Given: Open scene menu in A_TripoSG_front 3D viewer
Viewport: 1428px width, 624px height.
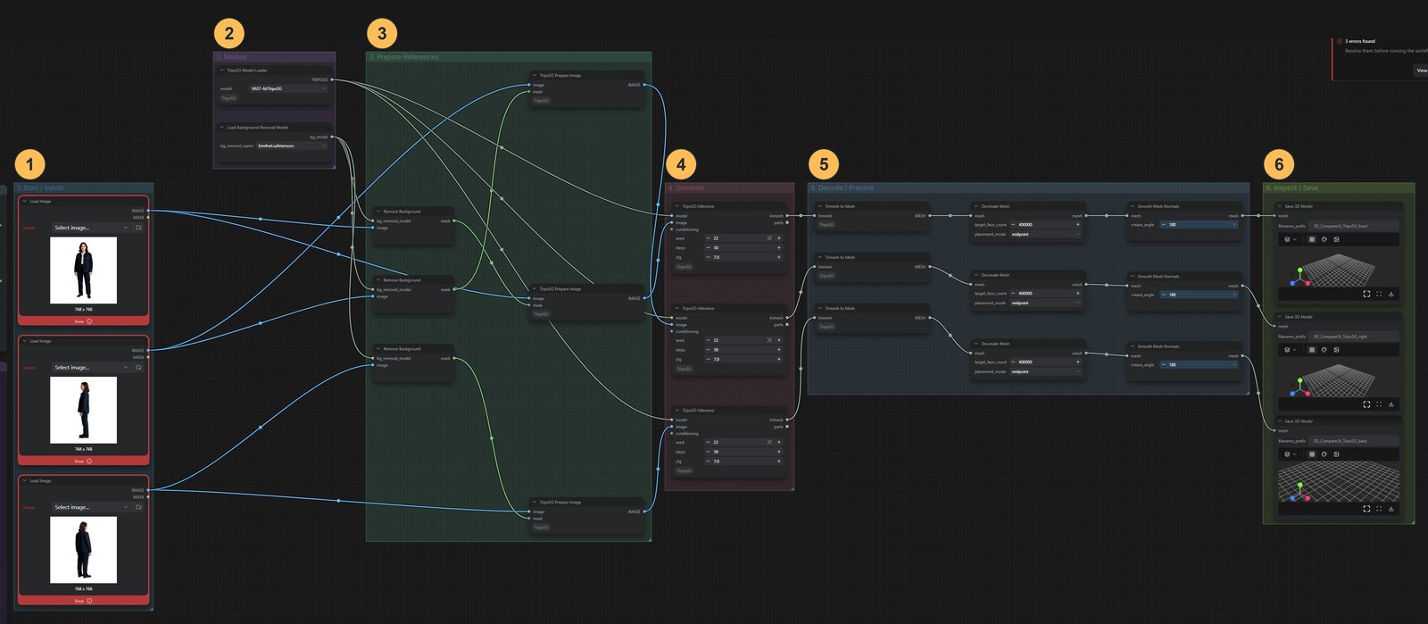Looking at the screenshot, I should (x=1291, y=239).
